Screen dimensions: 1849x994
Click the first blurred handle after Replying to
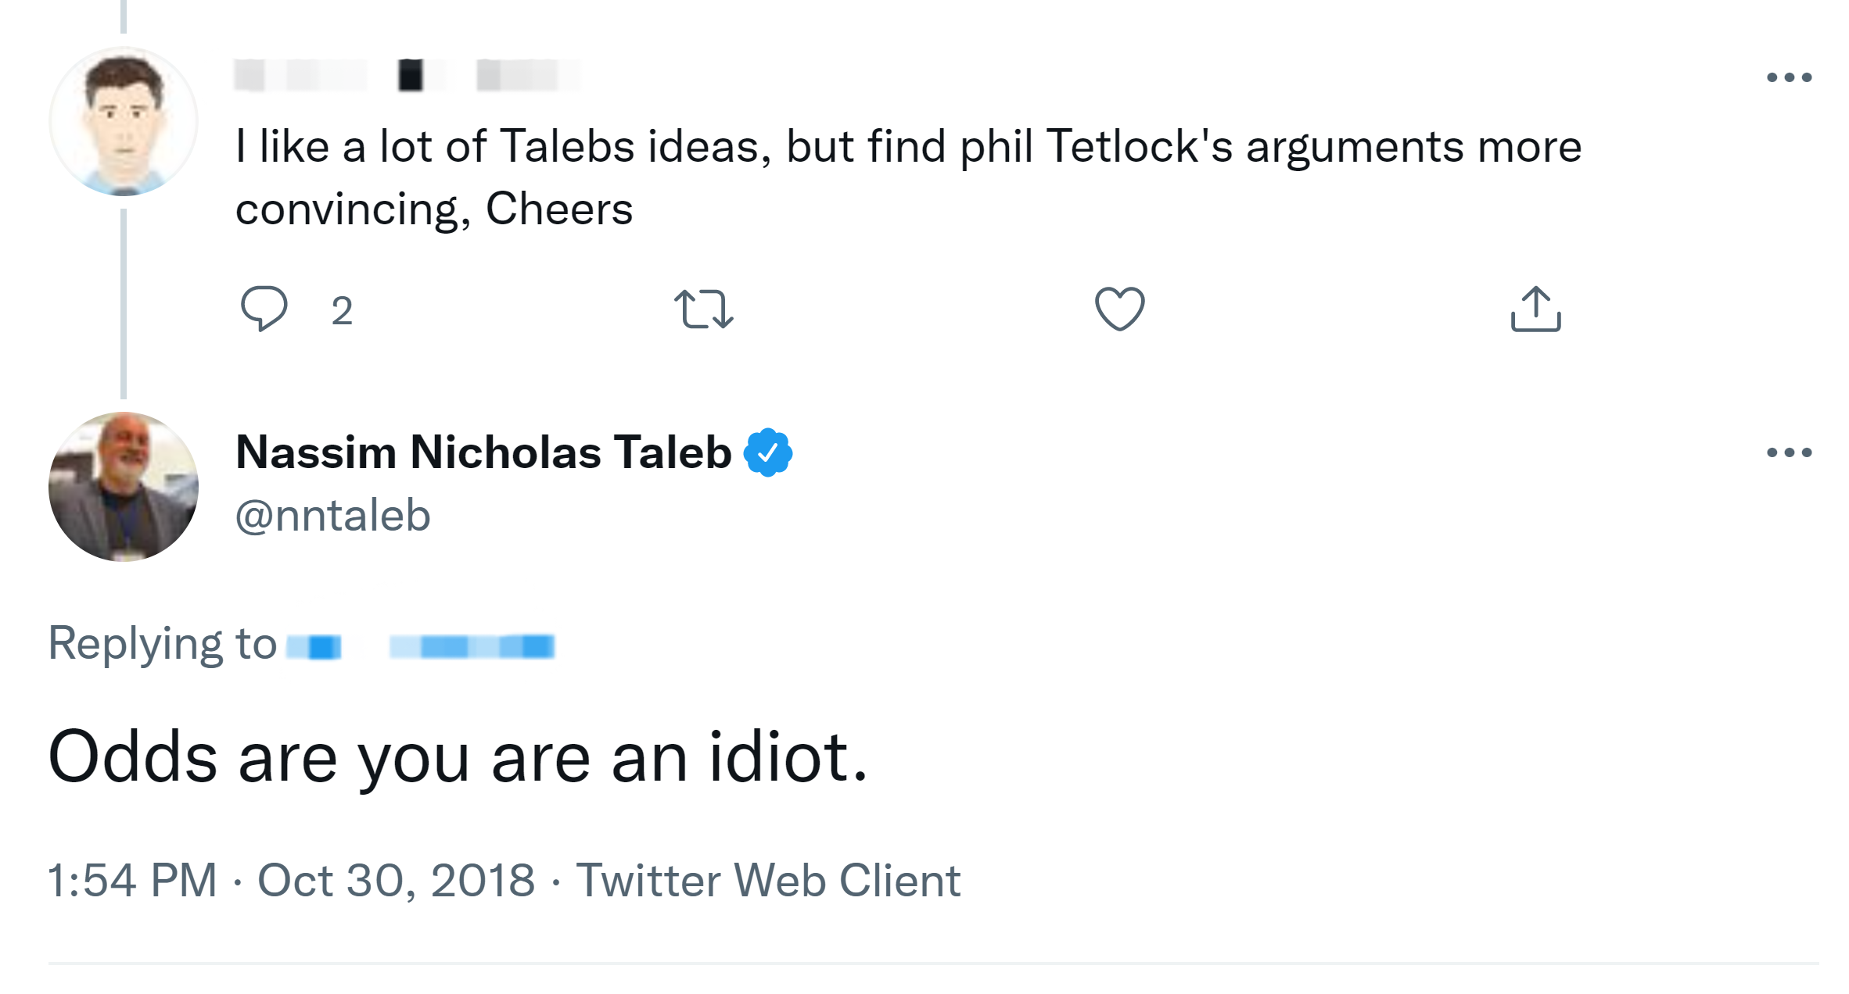click(314, 647)
